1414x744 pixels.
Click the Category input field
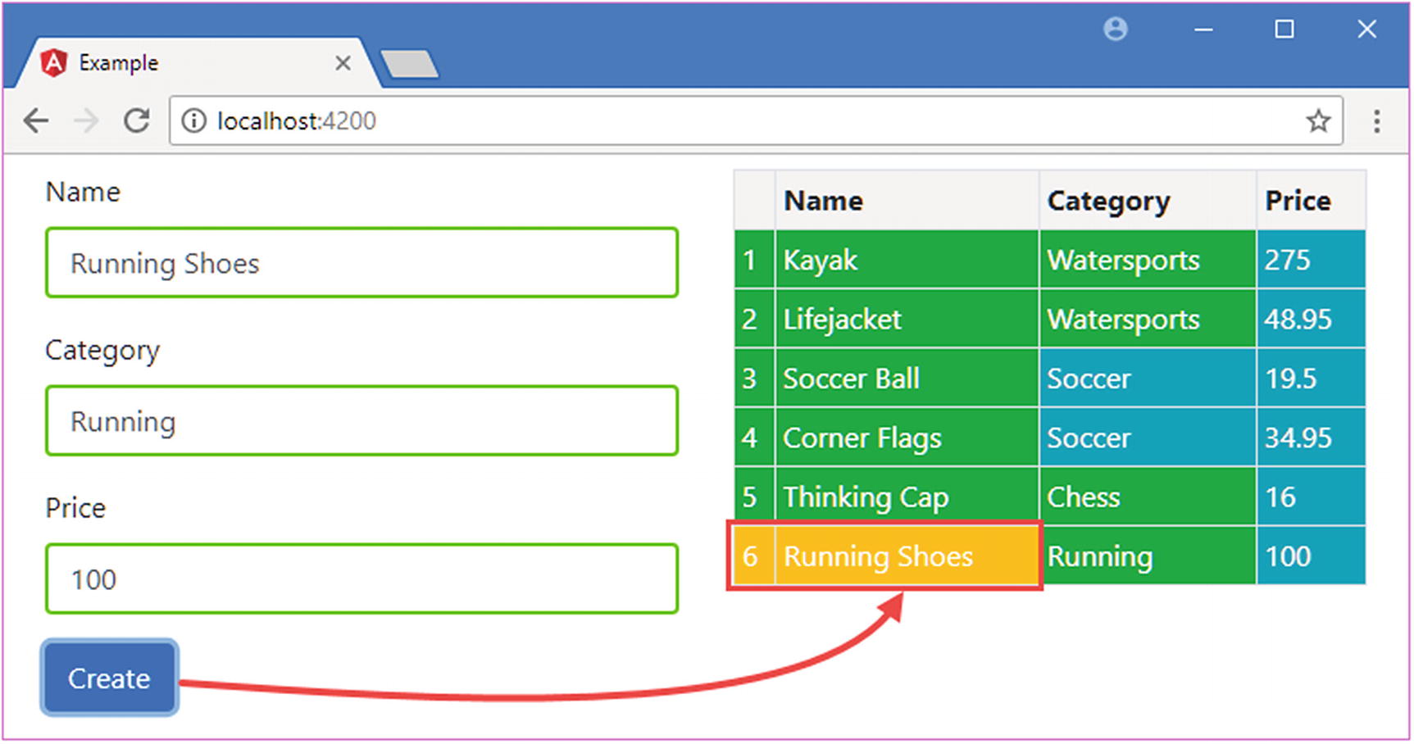pos(361,421)
